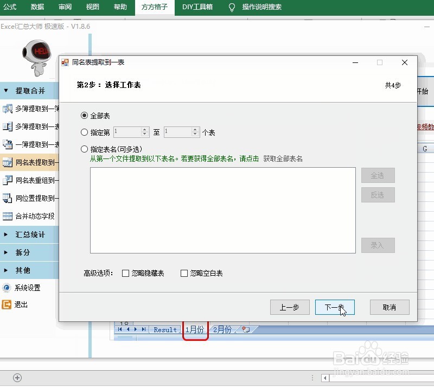
Task: Go to first sheet navigation arrow
Action: tap(120, 329)
